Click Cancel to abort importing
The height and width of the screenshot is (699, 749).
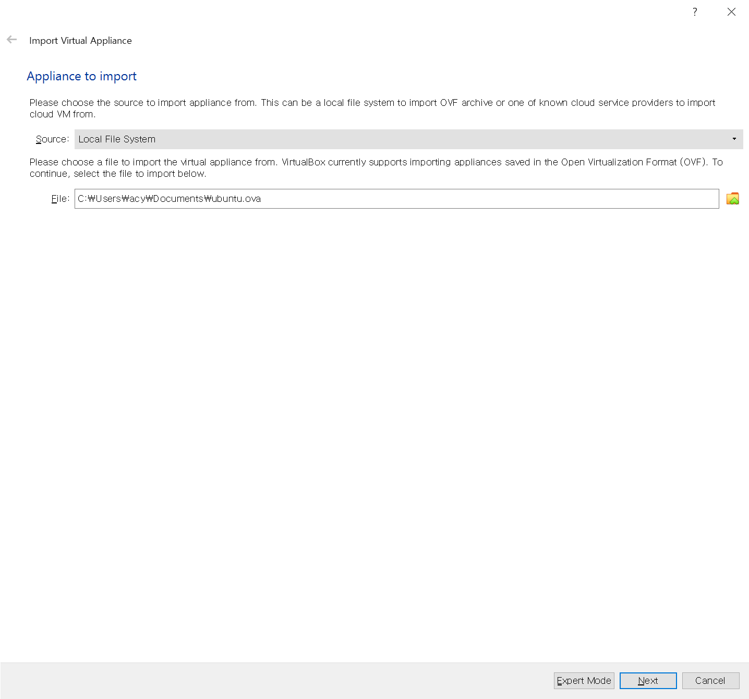pos(710,680)
